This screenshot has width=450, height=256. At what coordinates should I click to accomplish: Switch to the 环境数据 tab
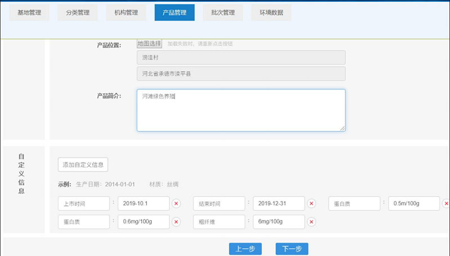[x=271, y=12]
